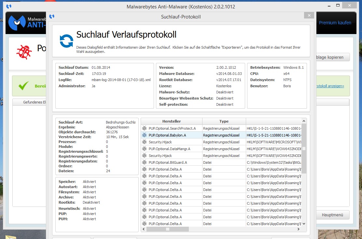The height and width of the screenshot is (239, 362).
Task: Click the bug icon beside PUP.Optional.Babylon.A
Action: [x=145, y=135]
